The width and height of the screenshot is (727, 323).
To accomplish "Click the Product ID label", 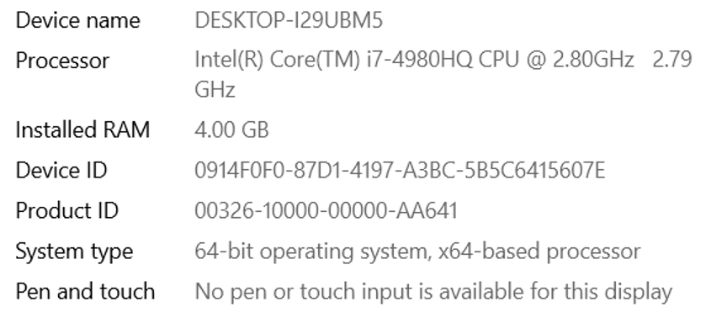I will (x=66, y=210).
